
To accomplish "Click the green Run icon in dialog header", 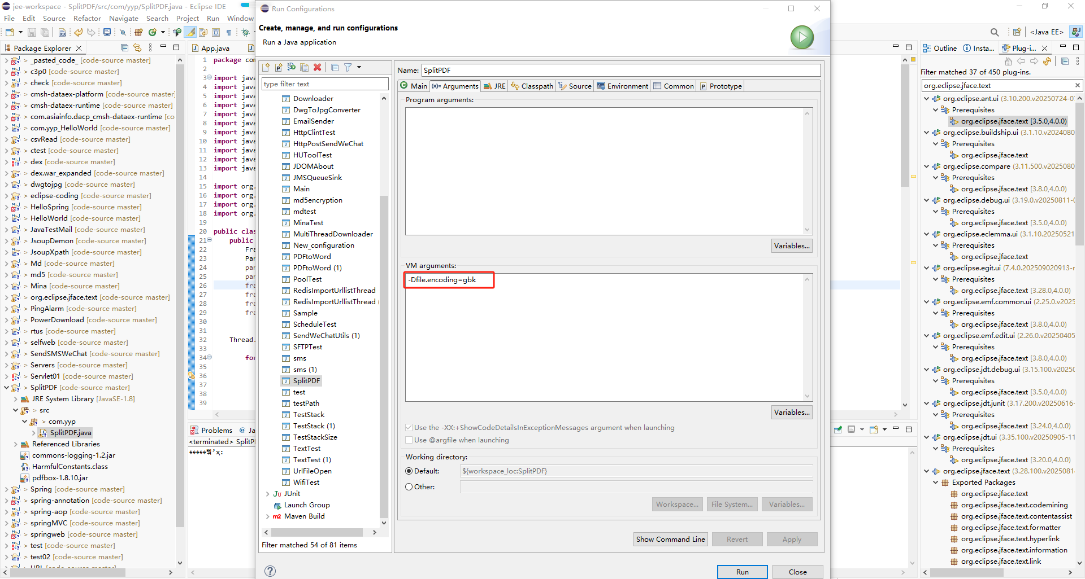I will pyautogui.click(x=802, y=37).
